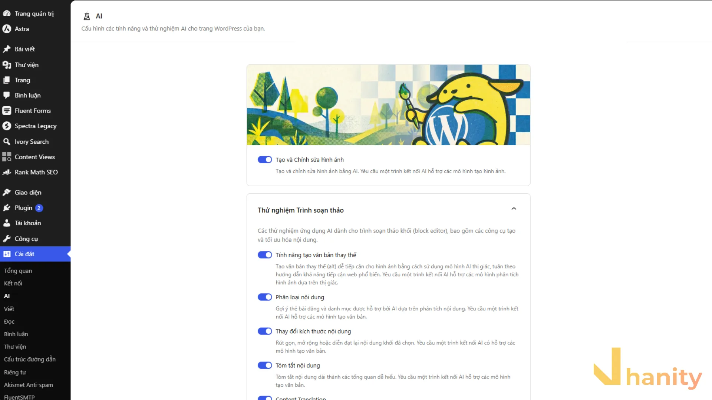The image size is (712, 400).
Task: Click the Fluent Forms icon
Action: click(x=7, y=111)
